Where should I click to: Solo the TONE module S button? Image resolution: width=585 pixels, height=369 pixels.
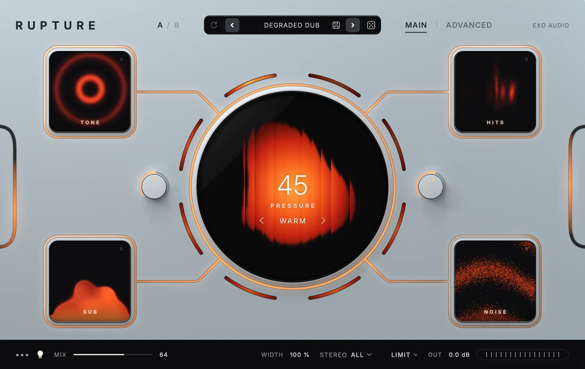click(x=121, y=60)
